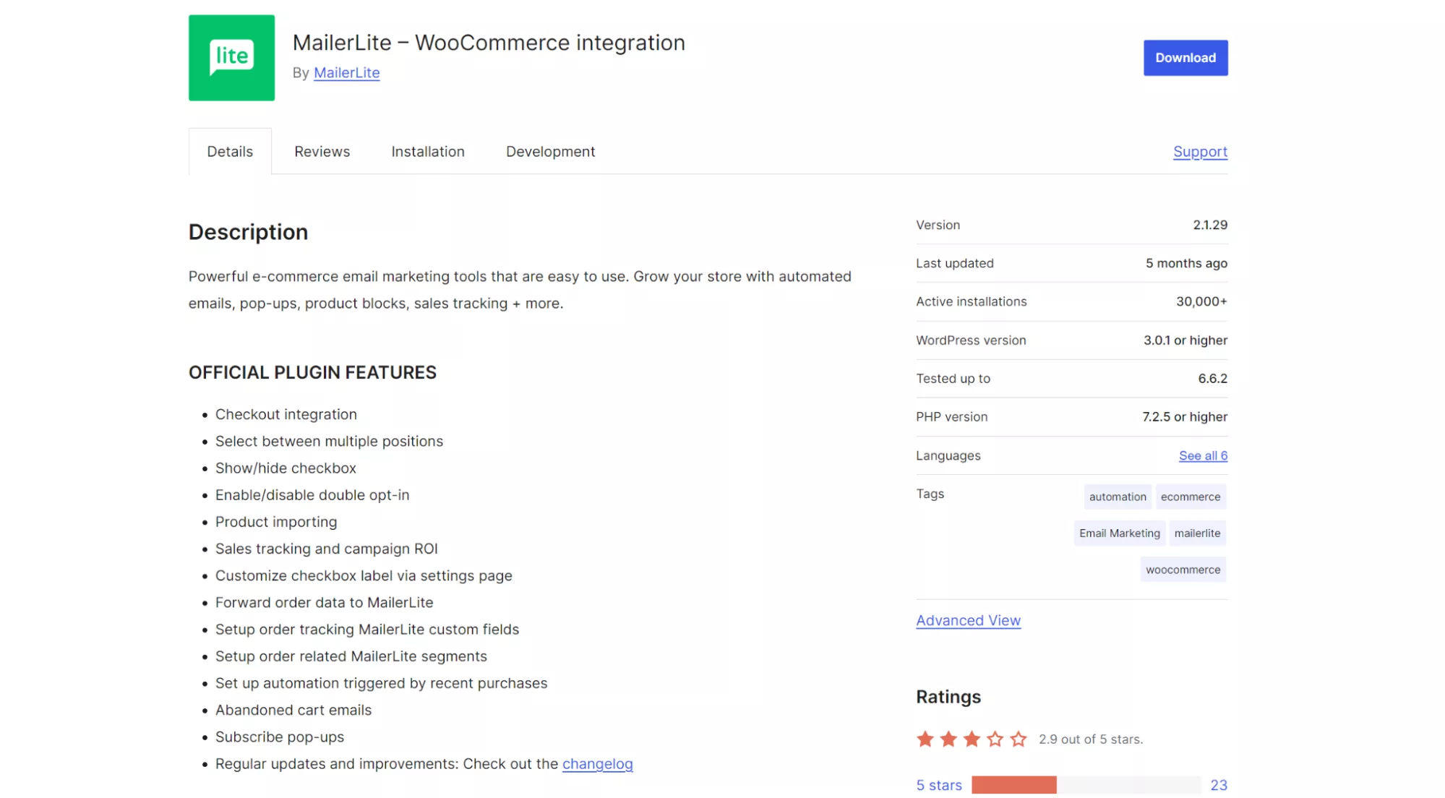
Task: Open the Advanced View link
Action: coord(968,620)
